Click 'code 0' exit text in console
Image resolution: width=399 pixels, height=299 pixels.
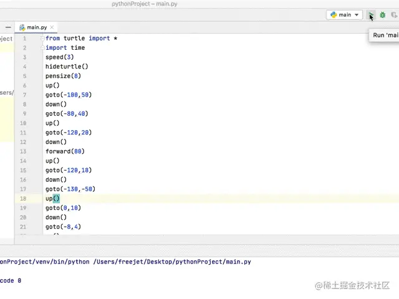click(x=11, y=281)
